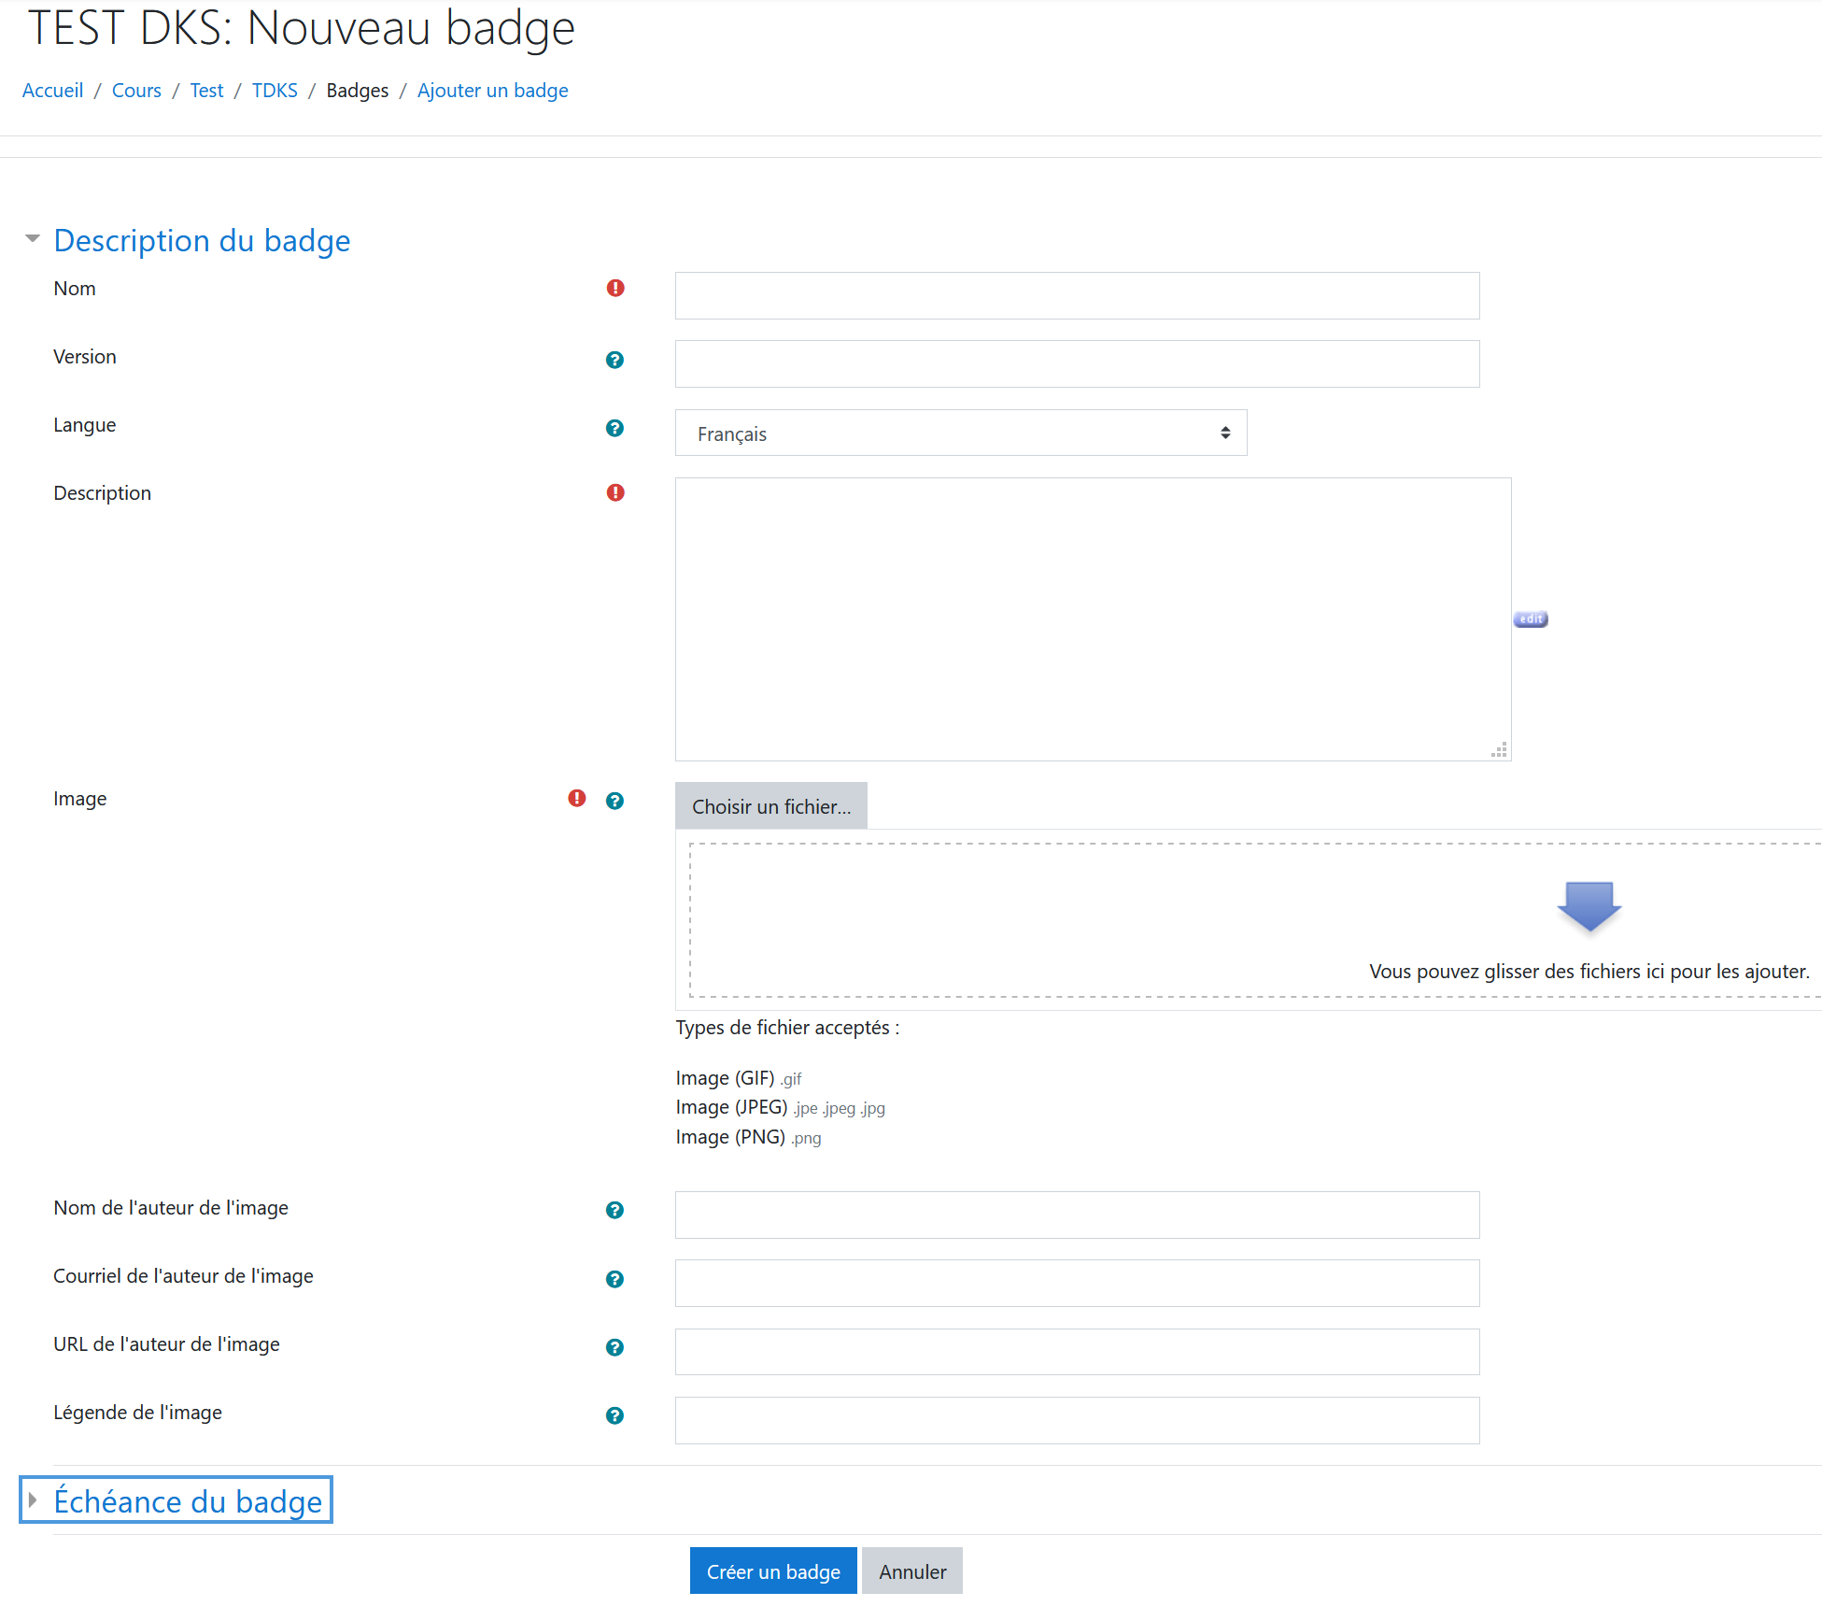Focus the Nom text field
The height and width of the screenshot is (1606, 1822).
click(x=1077, y=295)
